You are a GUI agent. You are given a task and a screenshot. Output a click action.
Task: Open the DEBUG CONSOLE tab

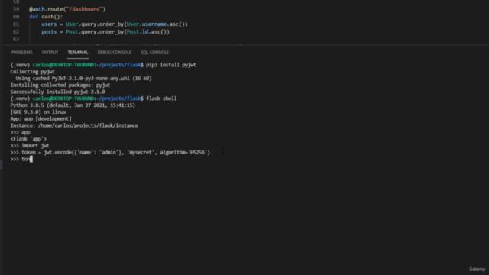[114, 53]
